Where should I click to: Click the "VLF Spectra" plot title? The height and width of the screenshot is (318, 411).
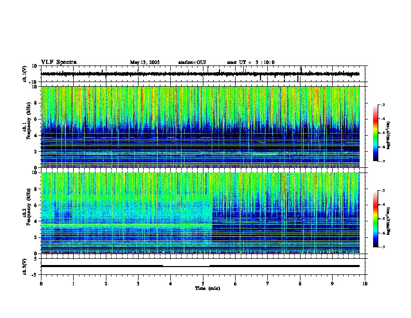tap(59, 62)
